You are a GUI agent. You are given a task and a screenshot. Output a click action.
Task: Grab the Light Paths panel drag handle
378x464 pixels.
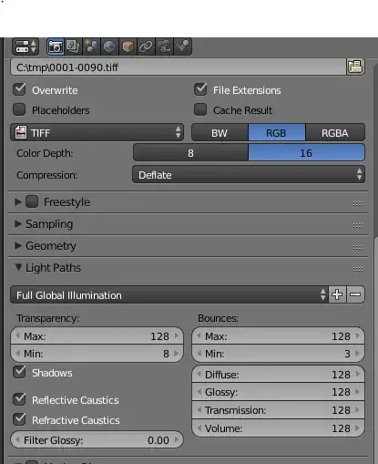358,269
